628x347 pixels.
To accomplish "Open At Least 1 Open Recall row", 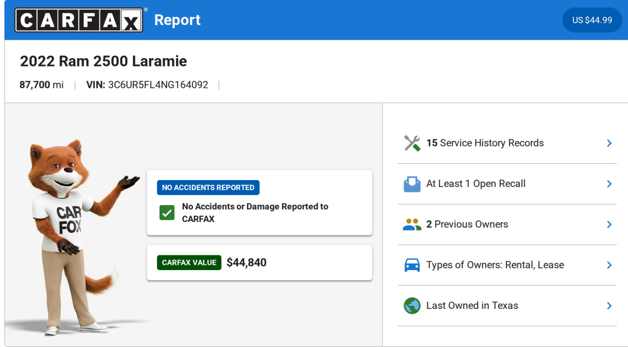I will coord(507,184).
